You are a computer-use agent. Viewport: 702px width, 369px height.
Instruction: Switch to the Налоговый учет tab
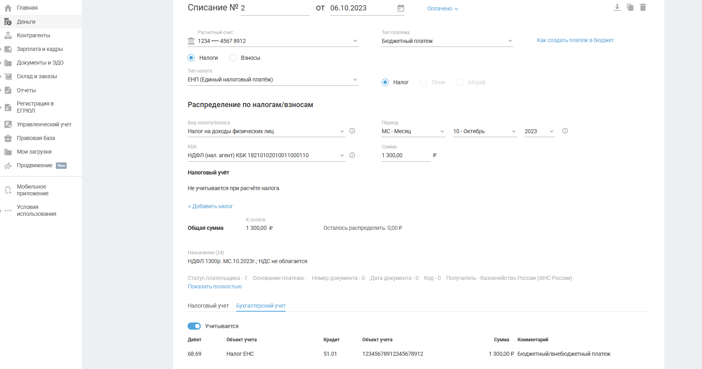point(208,306)
